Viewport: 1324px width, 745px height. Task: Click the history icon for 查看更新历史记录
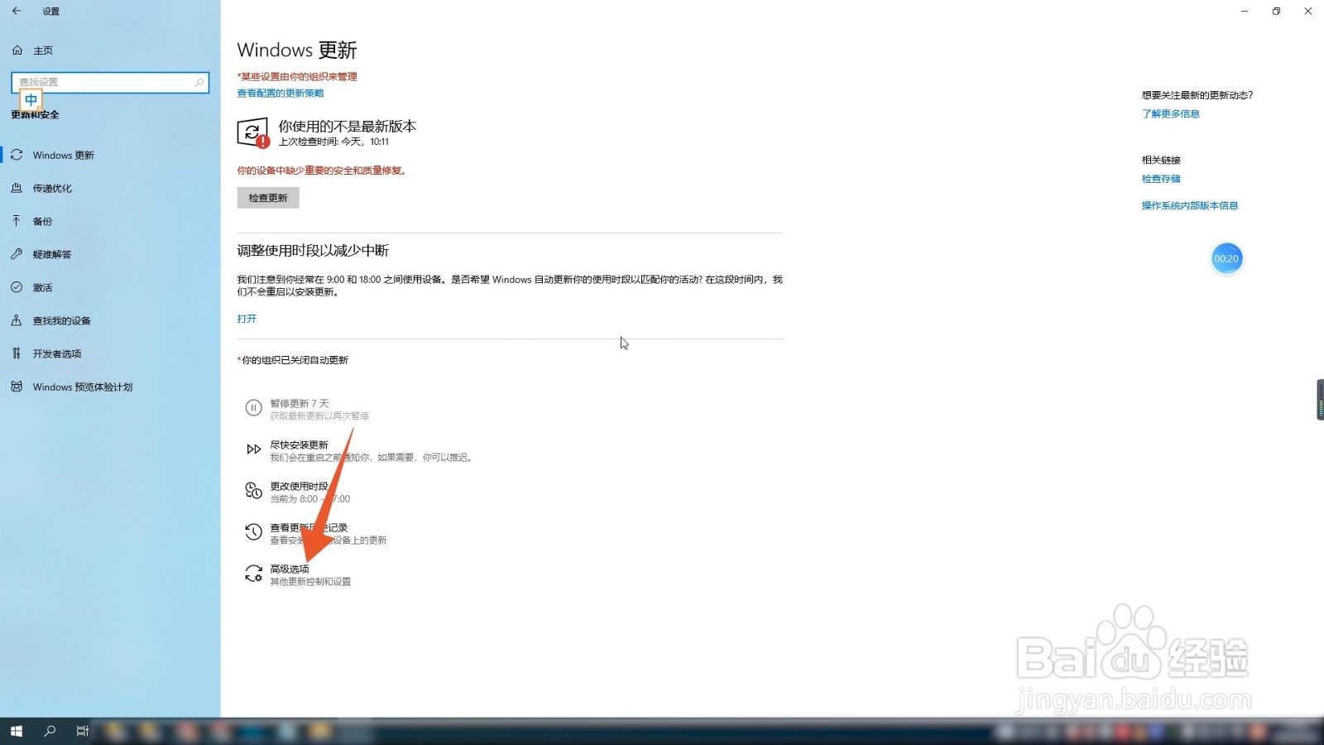253,532
